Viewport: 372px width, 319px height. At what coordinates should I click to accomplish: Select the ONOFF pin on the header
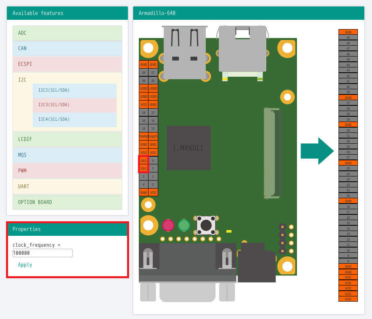pos(153,136)
